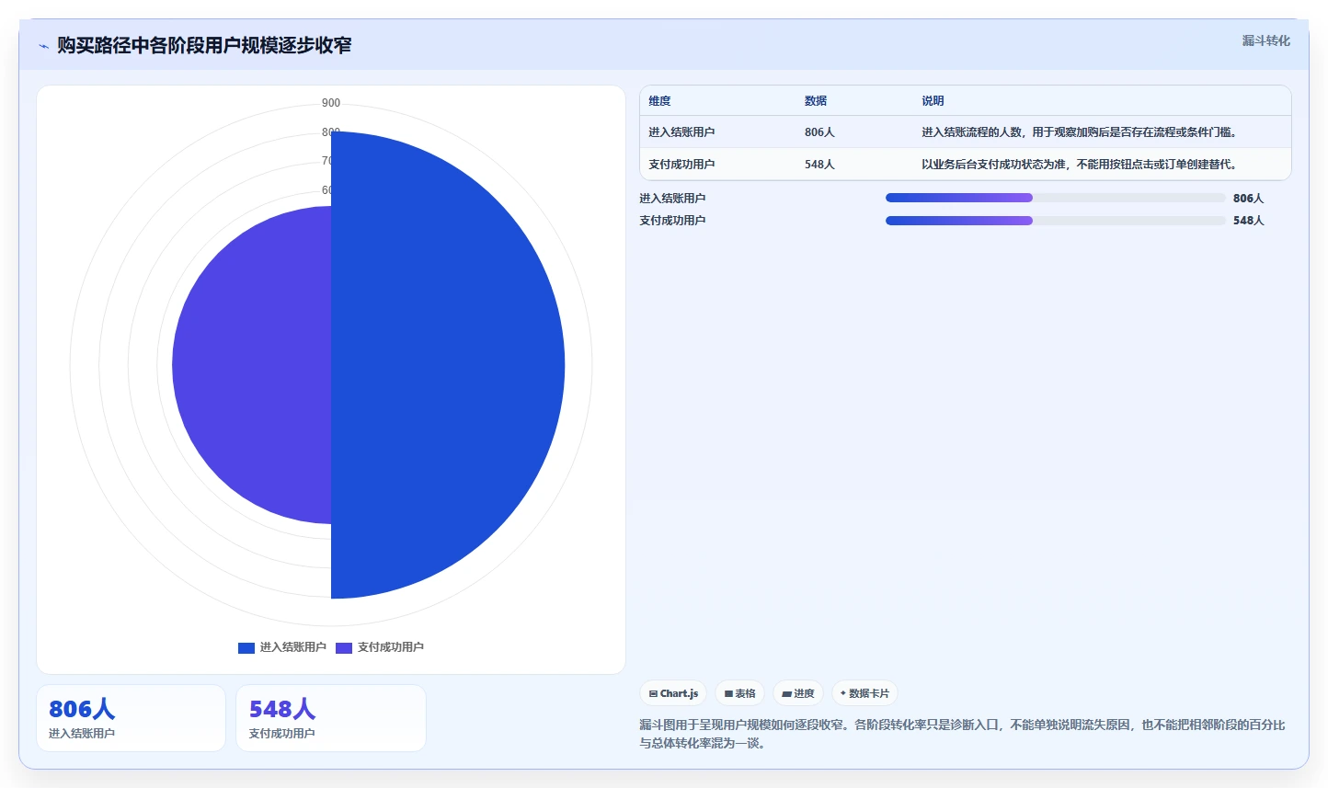Click the 548人 value beside progress bar
1328x788 pixels.
(x=1248, y=220)
